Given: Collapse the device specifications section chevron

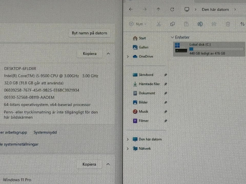Looking at the screenshot, I should pos(108,54).
